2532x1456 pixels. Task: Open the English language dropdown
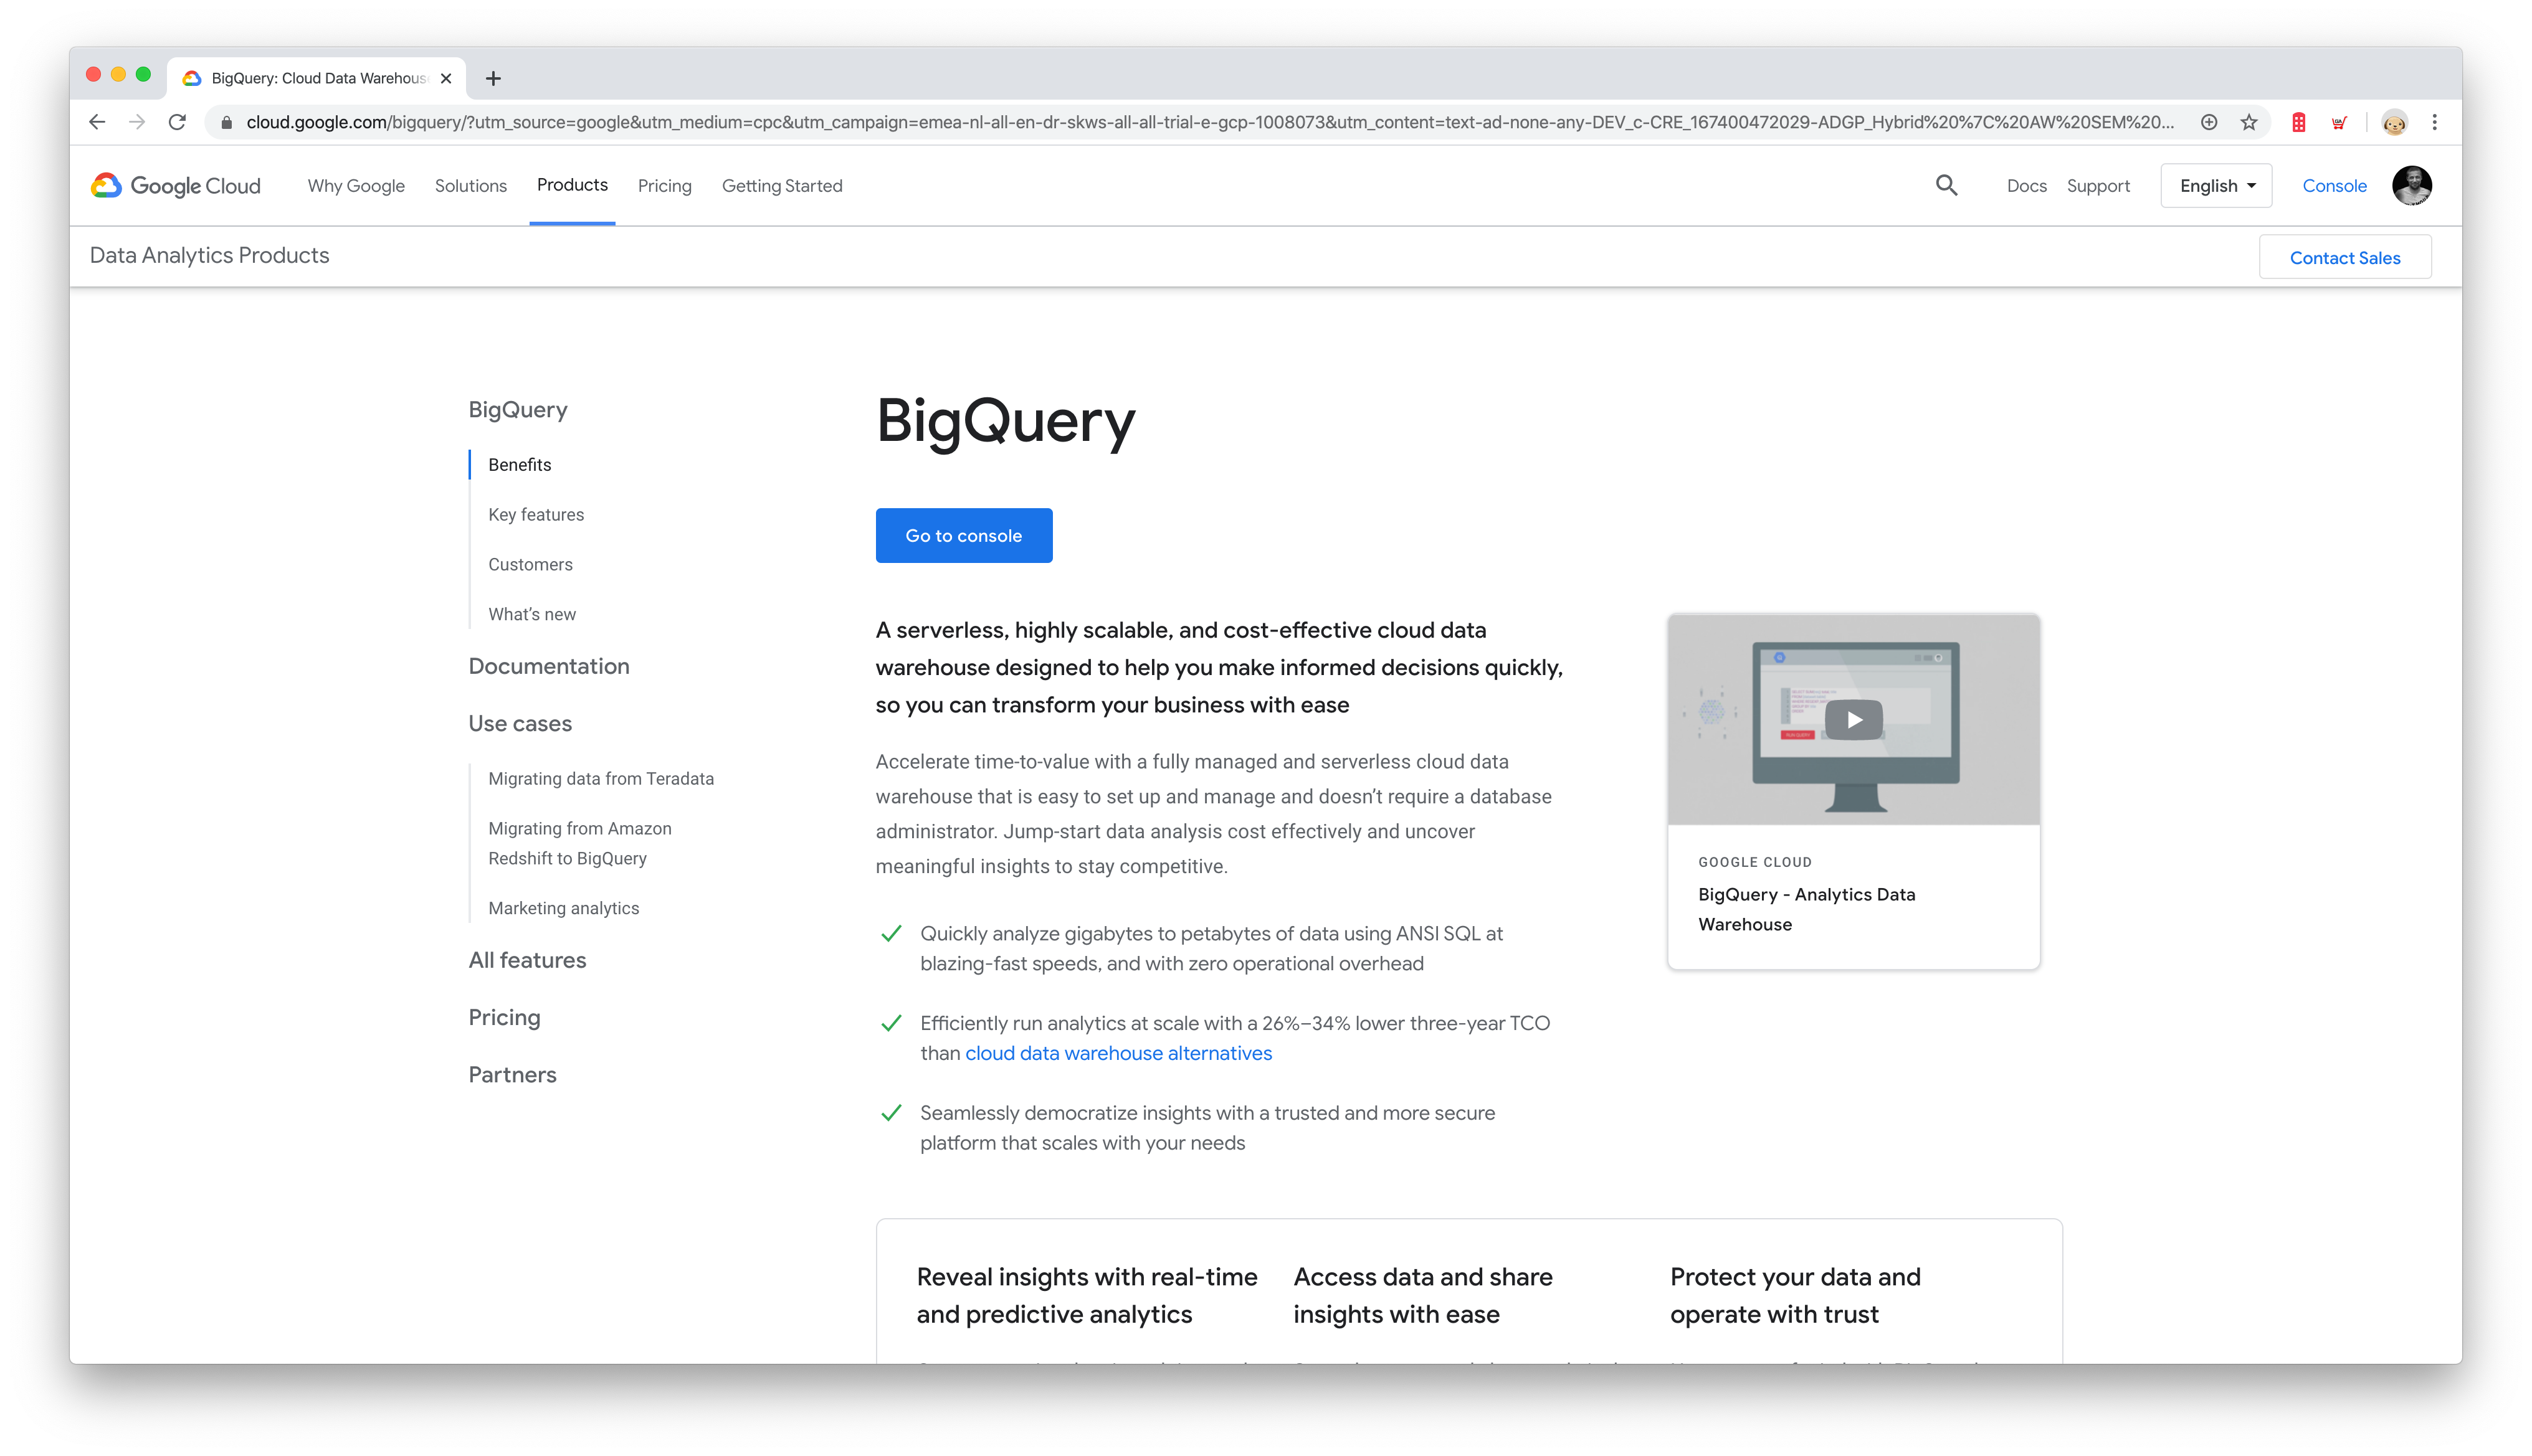click(2216, 186)
